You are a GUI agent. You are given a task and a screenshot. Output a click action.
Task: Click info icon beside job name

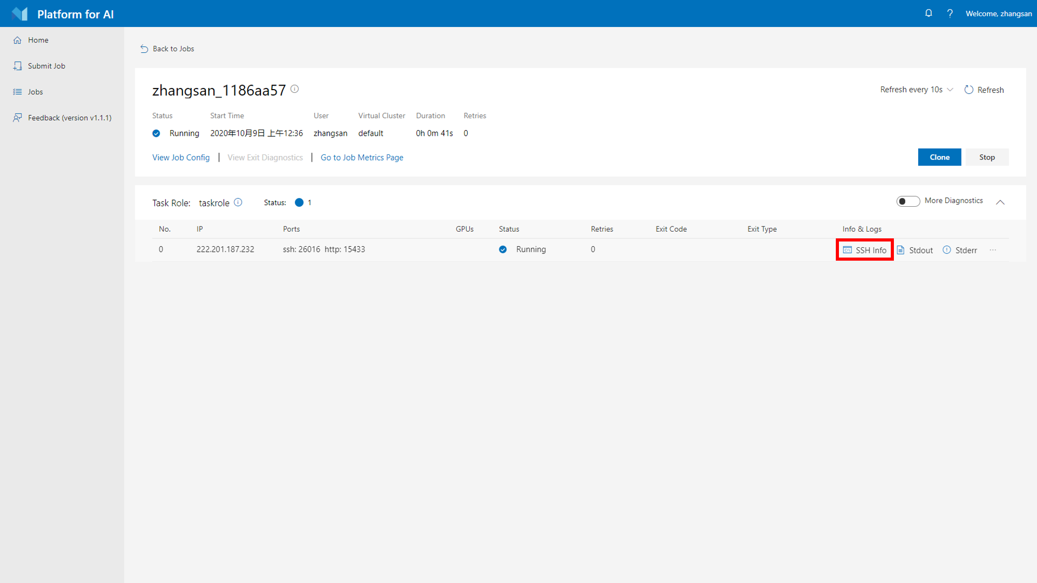coord(295,89)
